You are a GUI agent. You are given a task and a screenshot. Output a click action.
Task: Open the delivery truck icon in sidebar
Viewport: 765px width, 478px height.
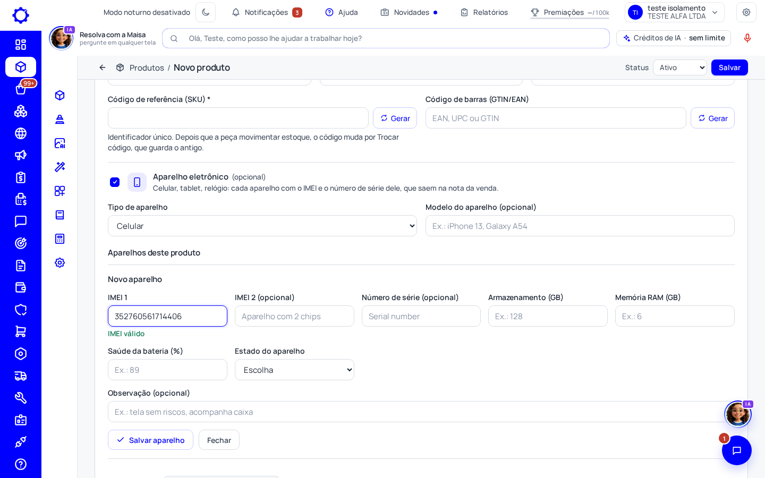[21, 376]
